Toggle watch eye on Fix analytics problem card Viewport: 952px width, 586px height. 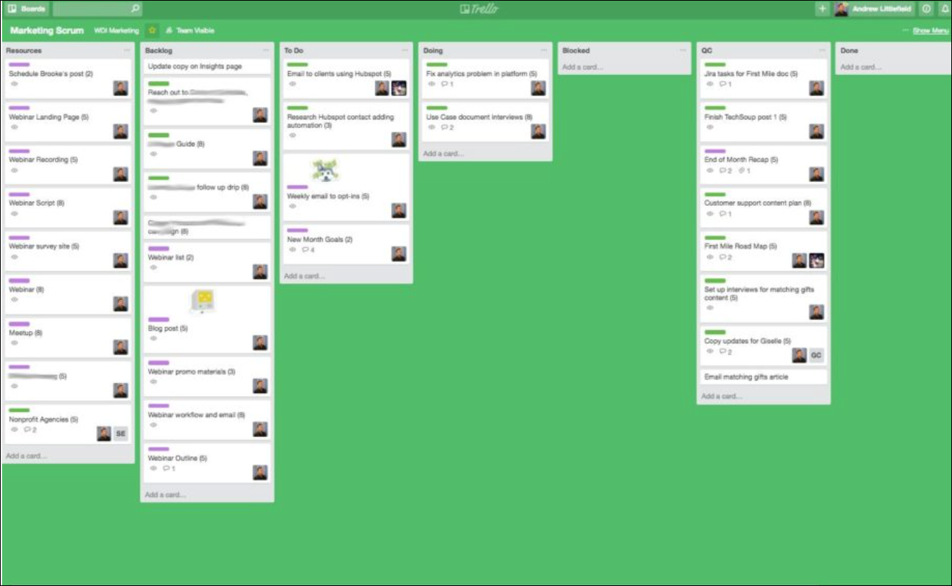tap(432, 85)
